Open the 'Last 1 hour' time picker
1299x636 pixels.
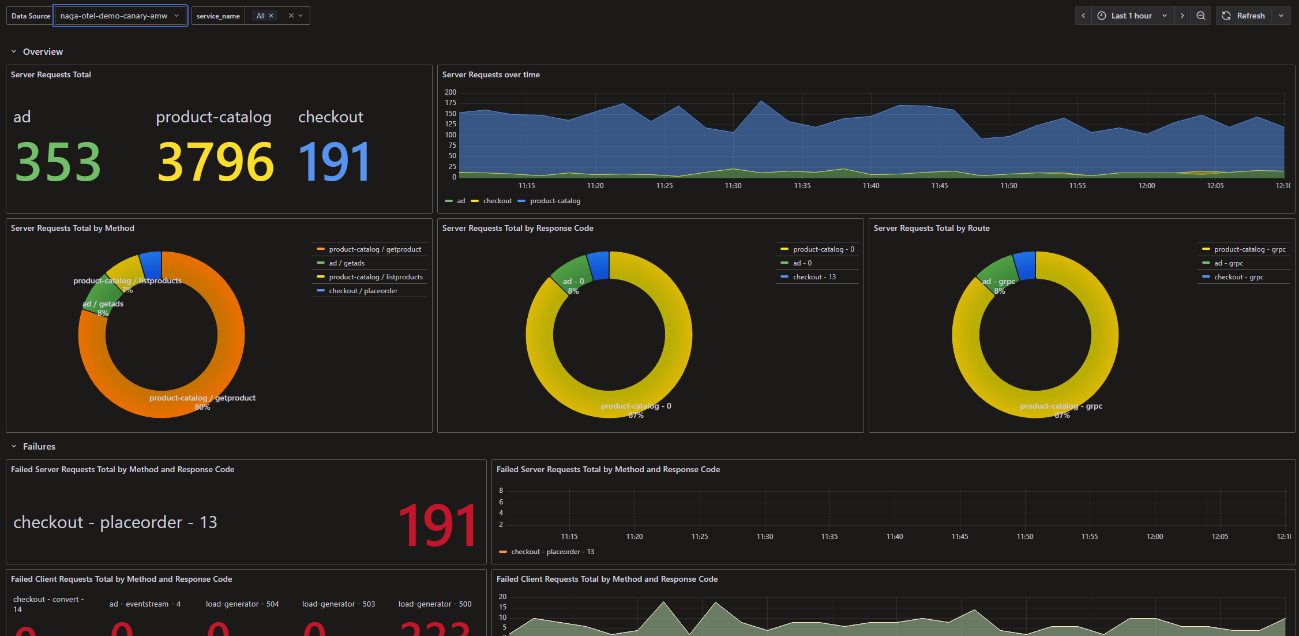[x=1131, y=16]
